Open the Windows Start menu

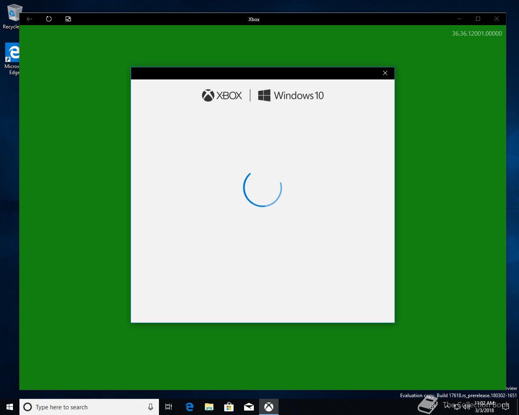pos(10,407)
